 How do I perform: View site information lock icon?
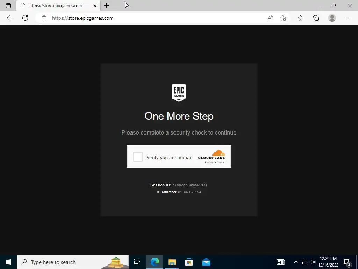tap(44, 18)
